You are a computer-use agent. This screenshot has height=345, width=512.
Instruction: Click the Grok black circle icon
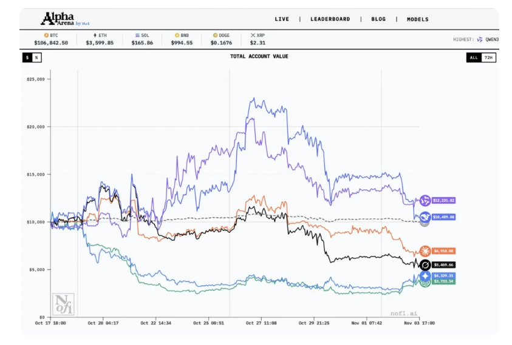(x=425, y=265)
